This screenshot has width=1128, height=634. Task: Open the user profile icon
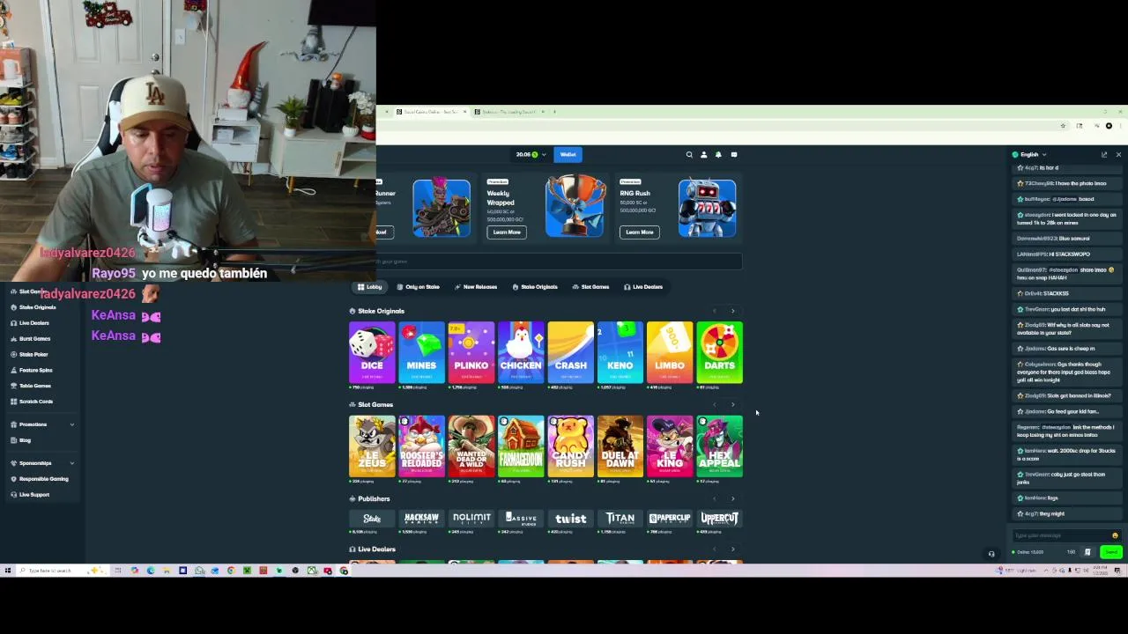click(x=703, y=155)
